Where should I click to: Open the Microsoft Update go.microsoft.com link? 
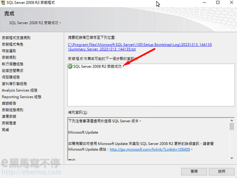[150, 149]
